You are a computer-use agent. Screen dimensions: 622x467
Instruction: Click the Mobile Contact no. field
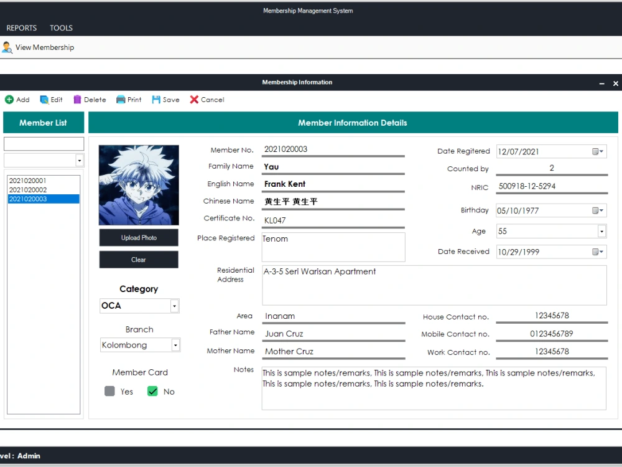(551, 334)
